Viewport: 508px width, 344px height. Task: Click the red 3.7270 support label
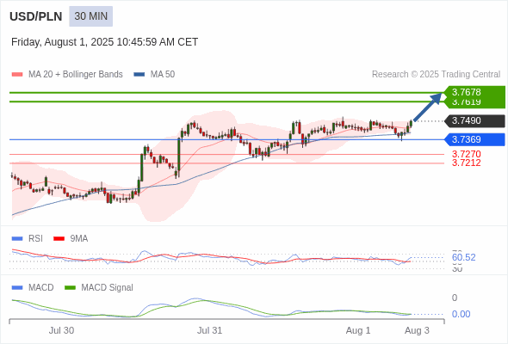coord(466,154)
